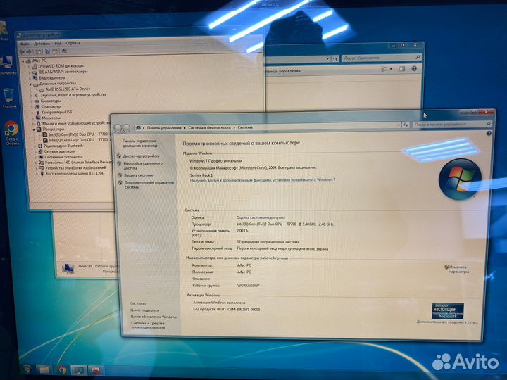The width and height of the screenshot is (507, 380).
Task: Click Start button on taskbar
Action: click(27, 369)
